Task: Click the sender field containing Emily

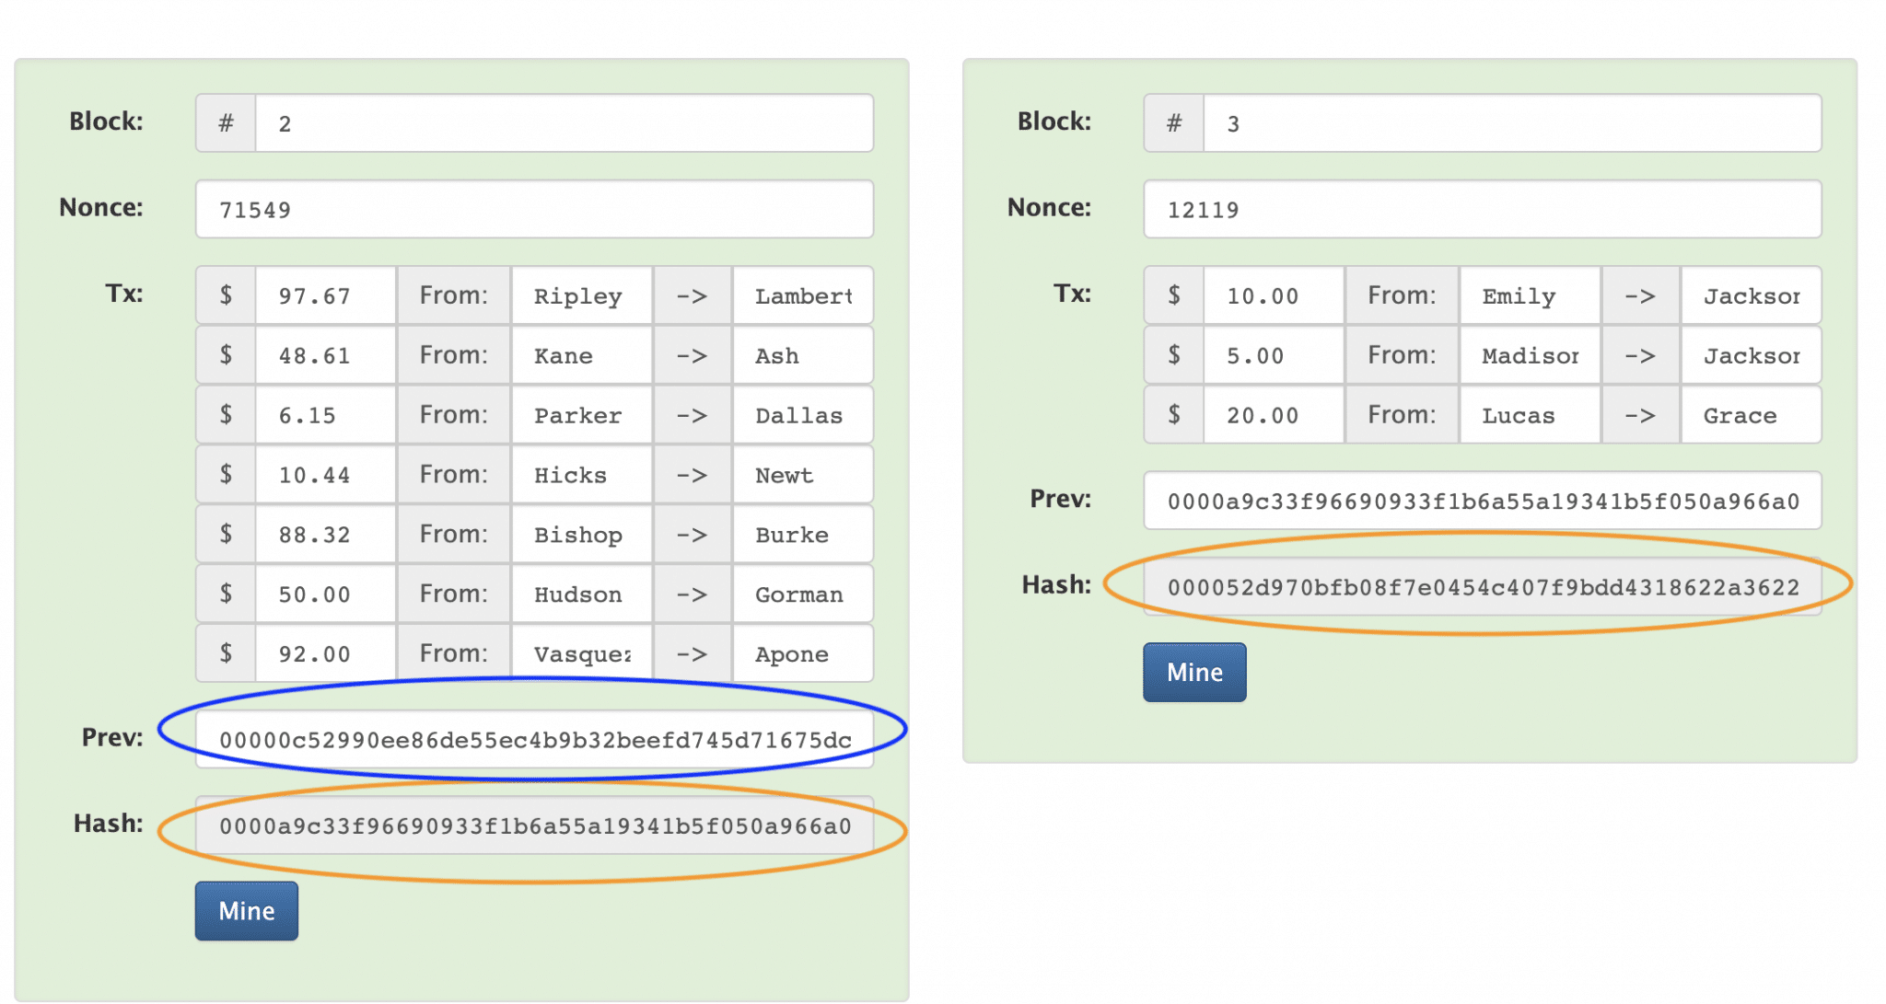Action: point(1529,295)
